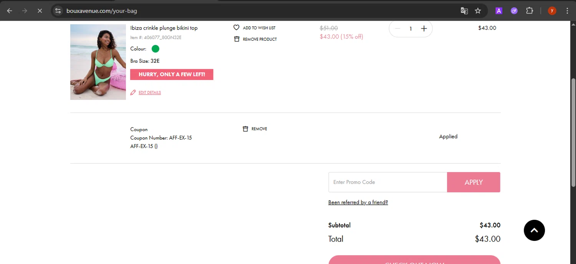Increase quantity with plus button
This screenshot has height=264, width=576.
424,28
